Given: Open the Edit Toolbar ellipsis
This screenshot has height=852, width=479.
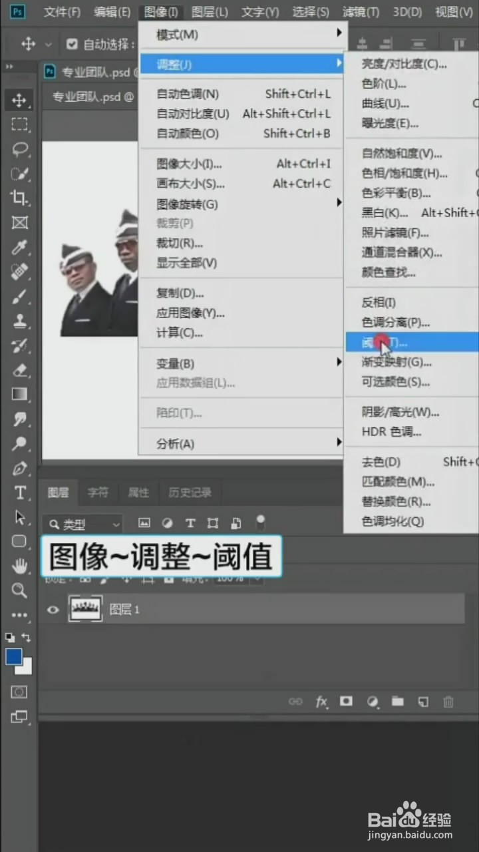Looking at the screenshot, I should click(x=19, y=615).
